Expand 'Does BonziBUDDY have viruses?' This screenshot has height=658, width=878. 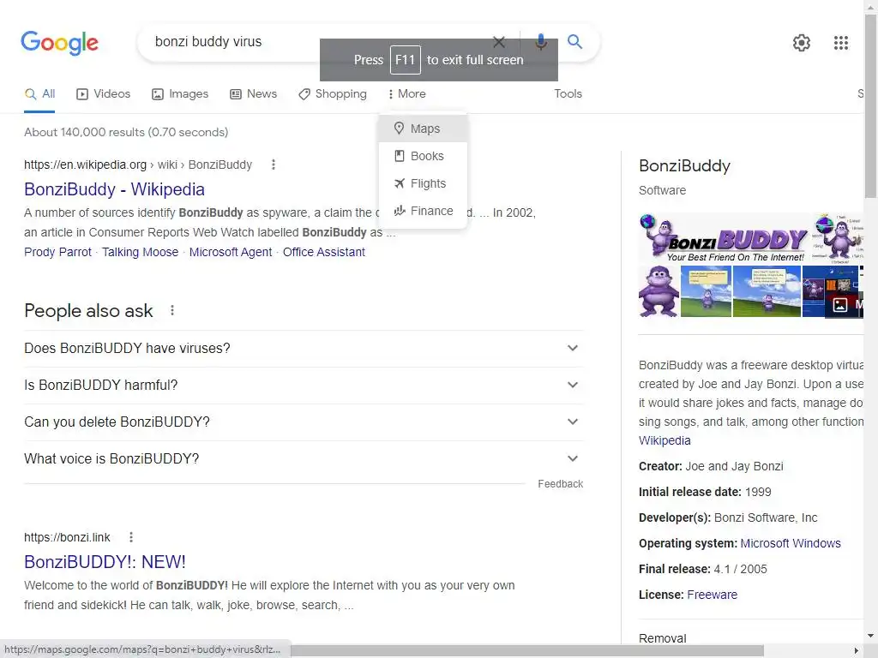(304, 349)
